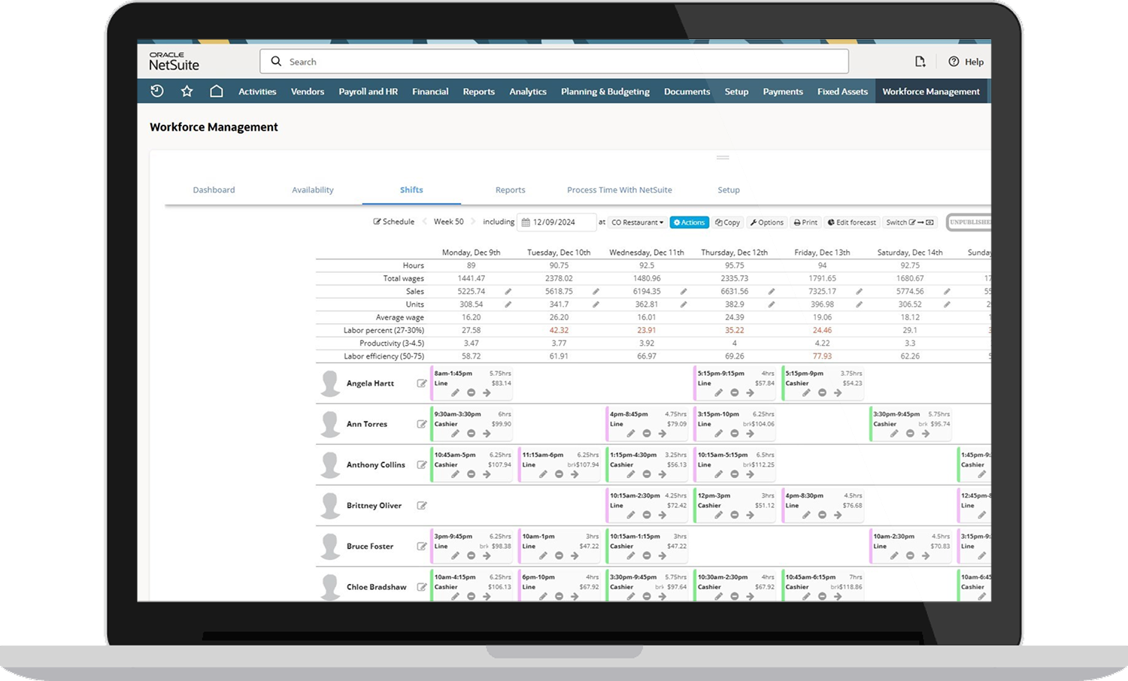The image size is (1128, 681).
Task: Switch to the Reports tab
Action: 510,189
